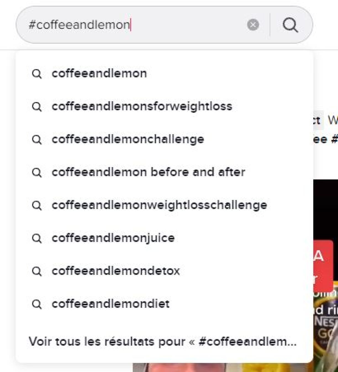Image resolution: width=338 pixels, height=372 pixels.
Task: Open the coffeeandlemonweightlosschallenge suggestion
Action: point(160,205)
